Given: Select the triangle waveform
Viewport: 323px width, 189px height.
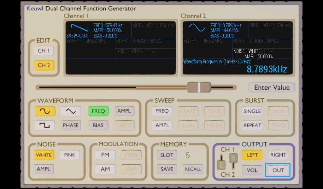Looking at the screenshot, I should (x=71, y=111).
